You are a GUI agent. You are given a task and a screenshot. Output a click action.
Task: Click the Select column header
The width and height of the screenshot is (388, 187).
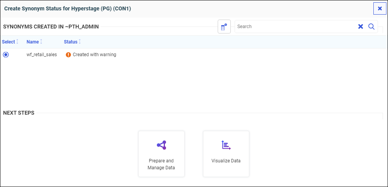8,42
